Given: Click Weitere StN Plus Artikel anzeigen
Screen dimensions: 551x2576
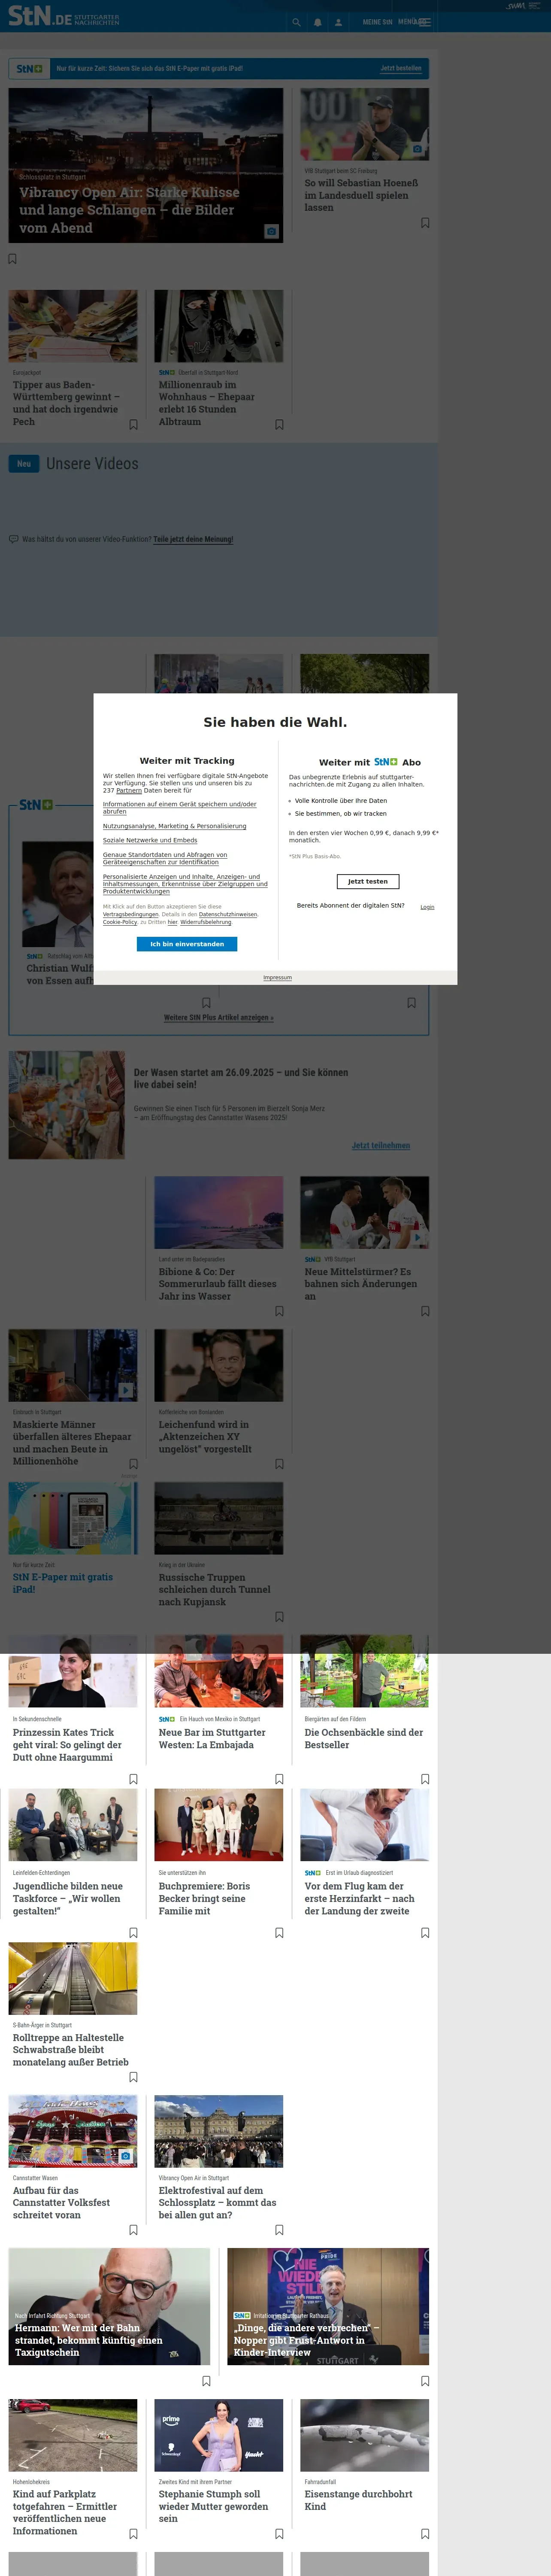Looking at the screenshot, I should (x=219, y=1017).
